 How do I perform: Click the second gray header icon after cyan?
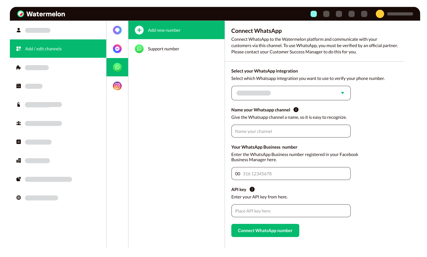pos(339,14)
